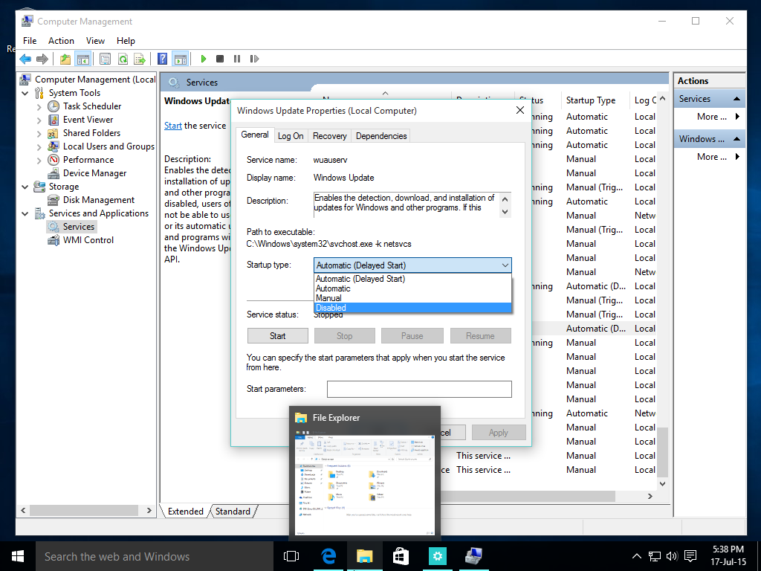Switch to the Recovery tab
Viewport: 761px width, 571px height.
click(x=329, y=136)
